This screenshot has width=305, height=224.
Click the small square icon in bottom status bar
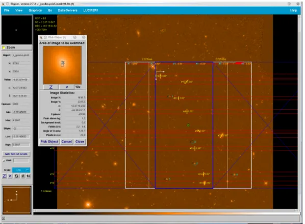3,218
